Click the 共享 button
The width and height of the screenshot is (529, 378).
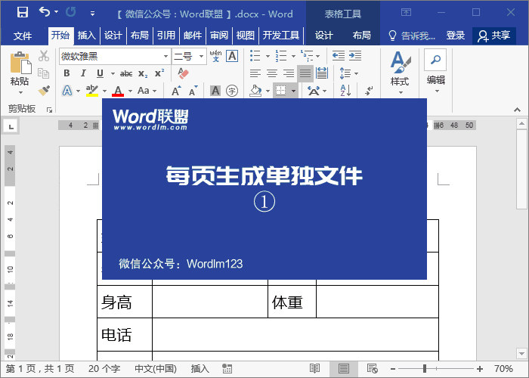pyautogui.click(x=494, y=36)
